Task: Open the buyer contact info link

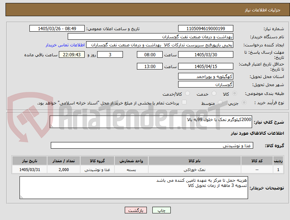Action: click(x=65, y=45)
